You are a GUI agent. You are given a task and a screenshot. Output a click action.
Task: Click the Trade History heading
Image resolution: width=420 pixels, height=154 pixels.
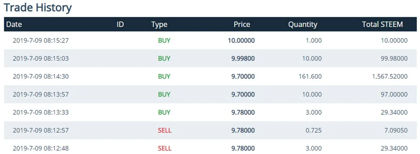[38, 8]
